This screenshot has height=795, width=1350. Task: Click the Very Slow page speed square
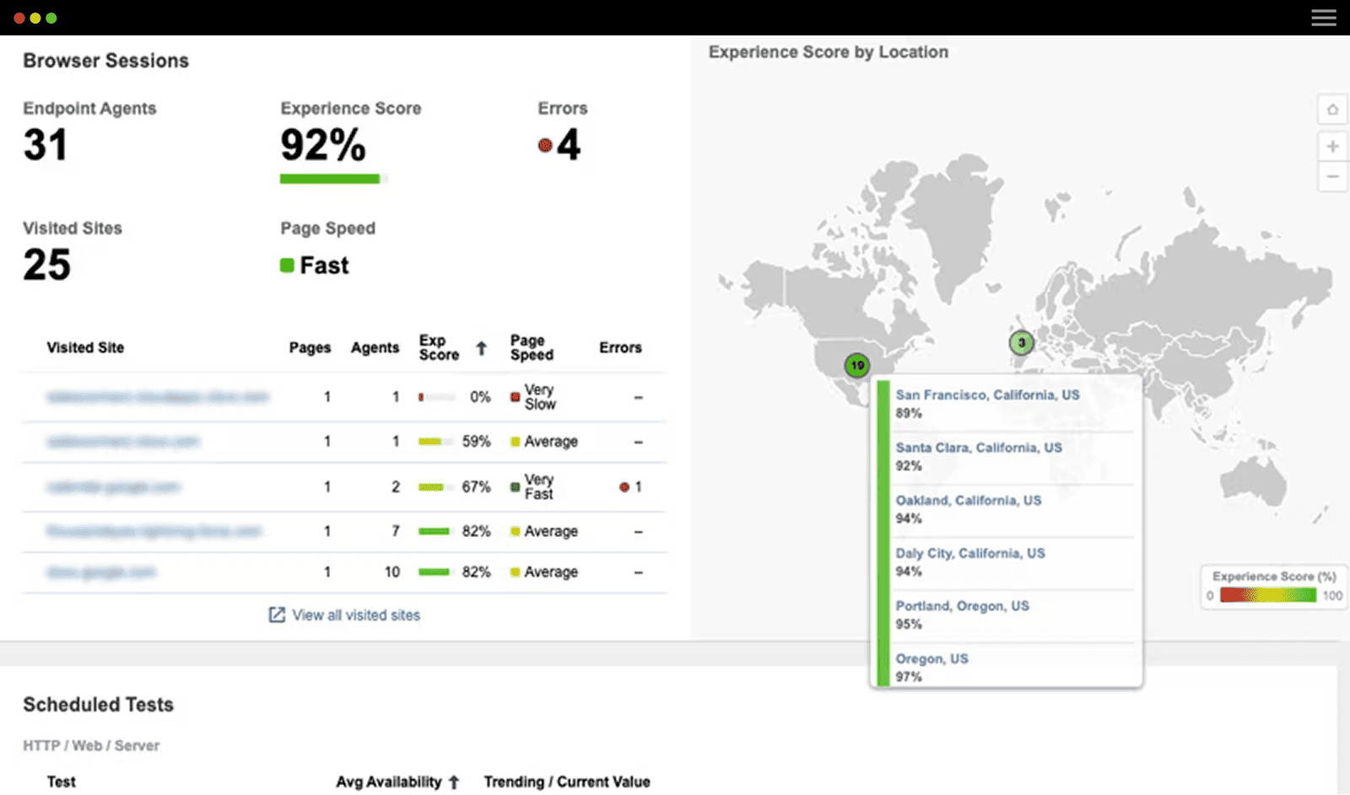pyautogui.click(x=515, y=397)
